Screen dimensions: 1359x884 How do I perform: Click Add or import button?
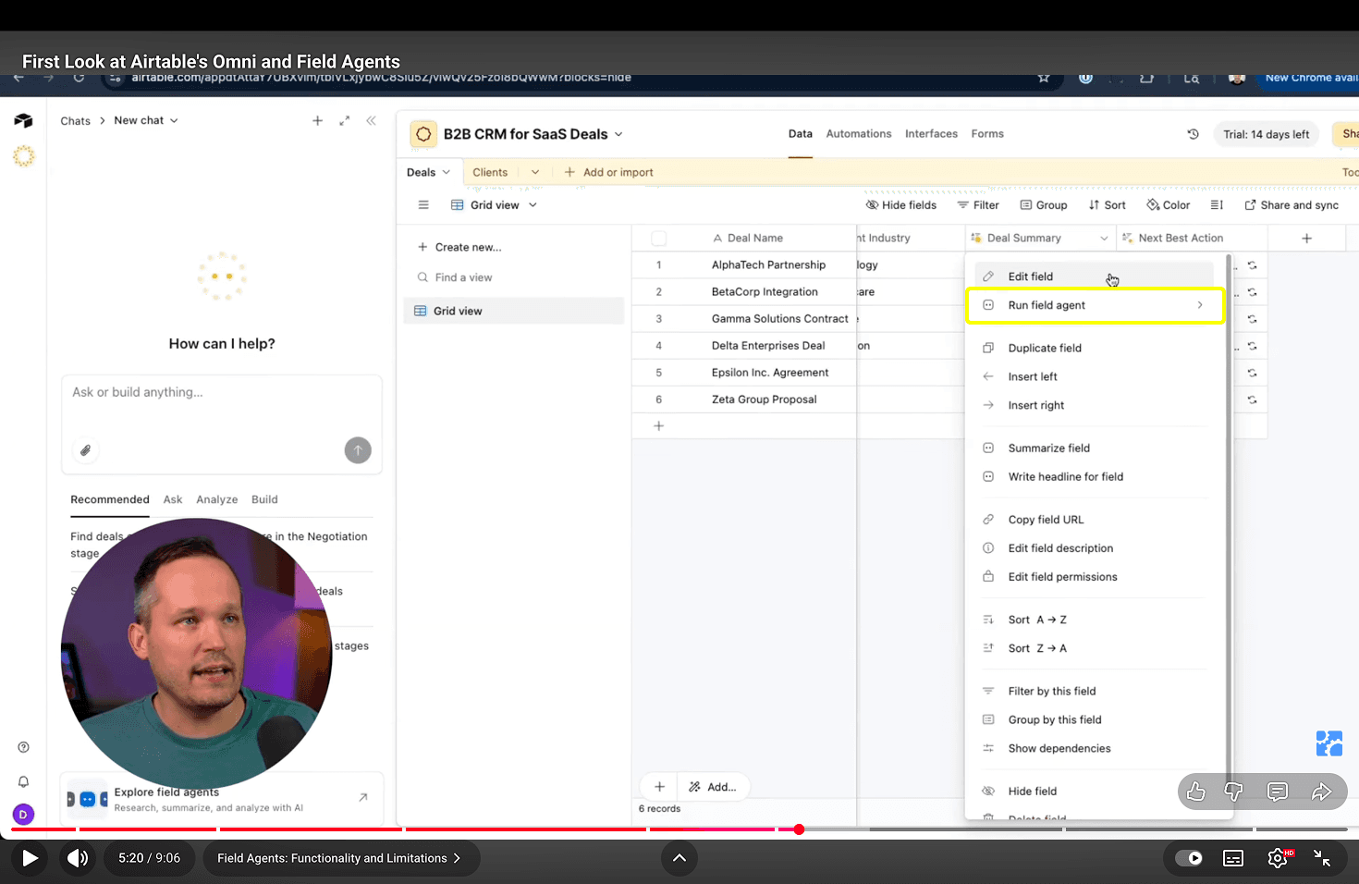click(608, 173)
